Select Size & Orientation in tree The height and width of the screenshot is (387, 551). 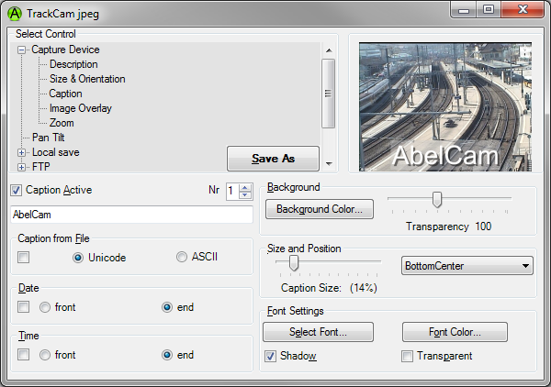click(x=87, y=79)
